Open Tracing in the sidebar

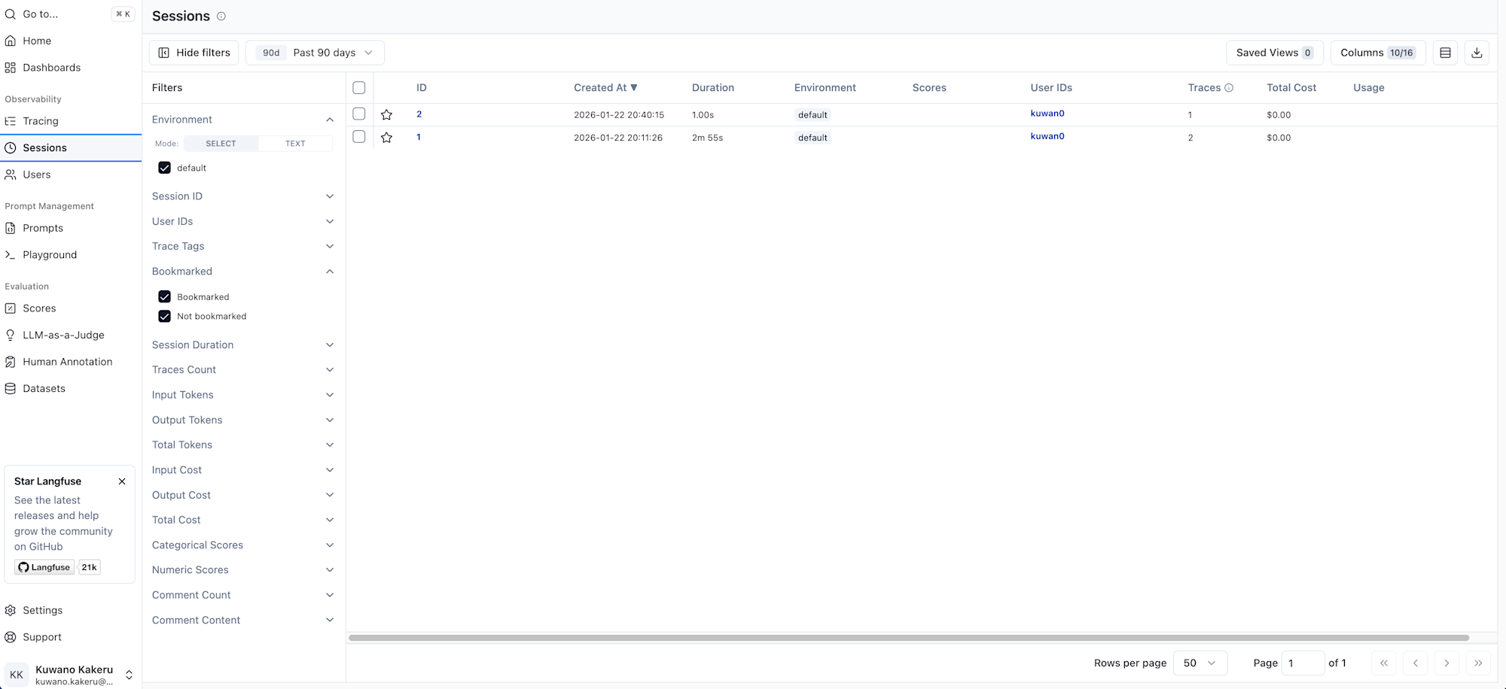(x=41, y=121)
